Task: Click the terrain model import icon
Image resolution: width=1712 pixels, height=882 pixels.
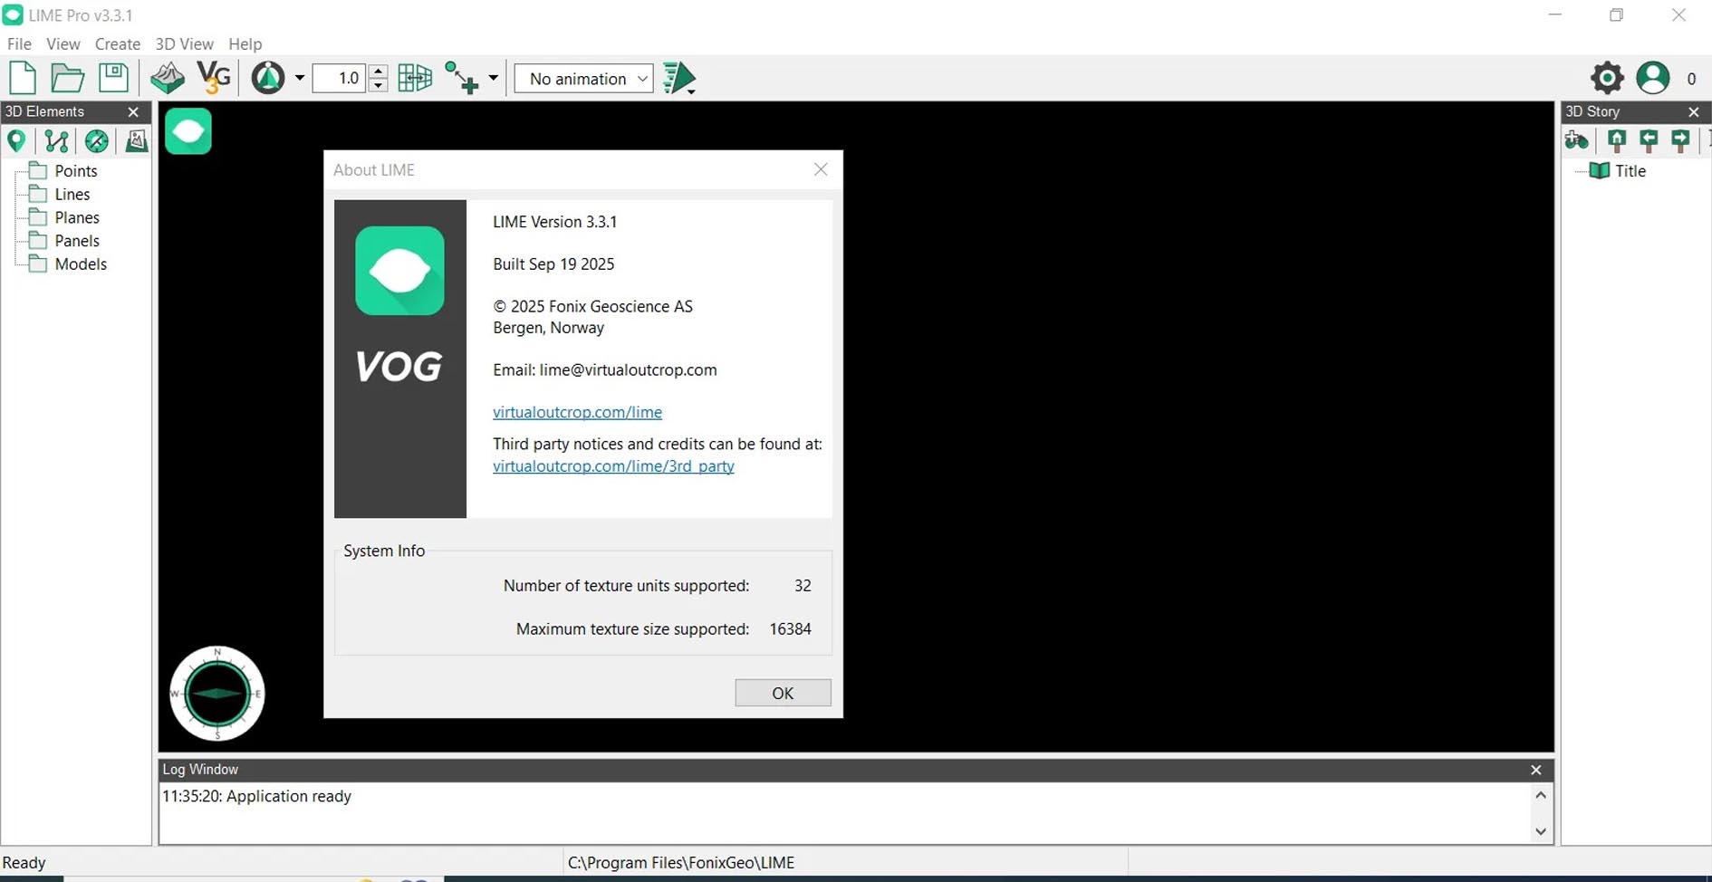Action: pyautogui.click(x=168, y=78)
